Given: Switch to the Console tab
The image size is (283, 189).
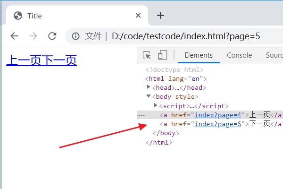Looking at the screenshot, I should point(239,55).
